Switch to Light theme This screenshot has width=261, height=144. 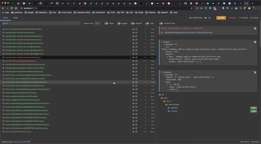[244, 142]
